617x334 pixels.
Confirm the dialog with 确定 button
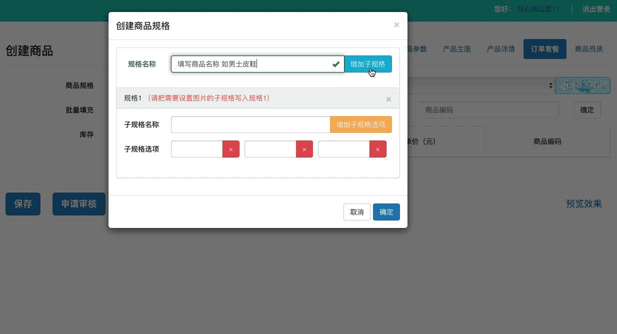(386, 211)
